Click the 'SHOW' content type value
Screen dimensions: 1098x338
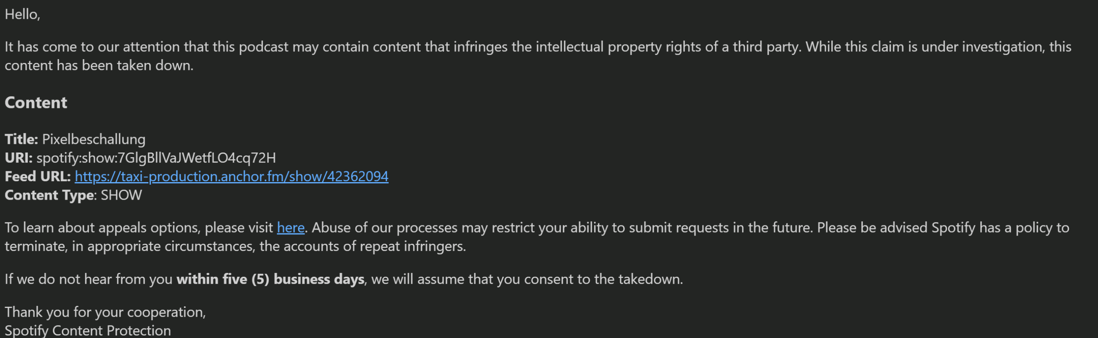click(121, 195)
